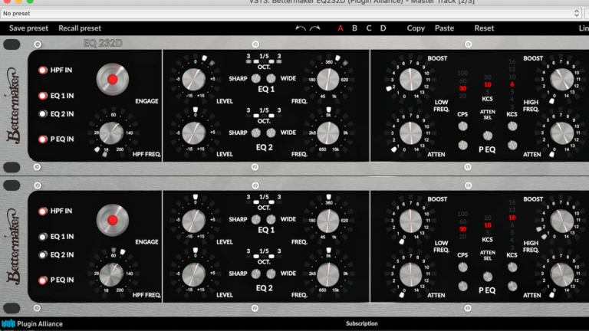Click top unit EQ 1 SHARP button
The image size is (589, 331).
(256, 78)
